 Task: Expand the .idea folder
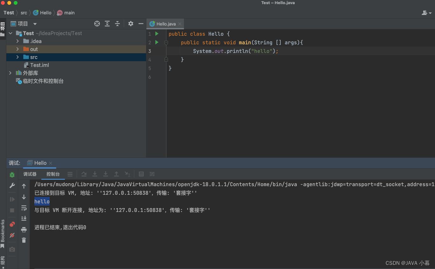coord(18,41)
